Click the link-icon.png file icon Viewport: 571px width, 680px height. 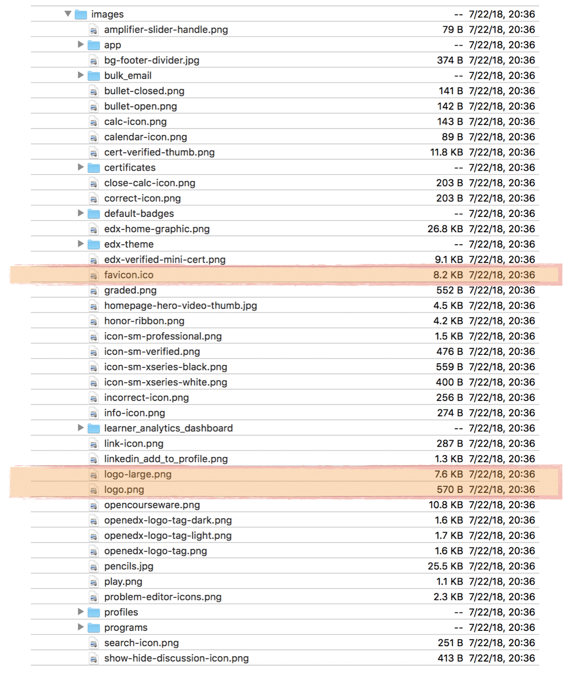(94, 444)
